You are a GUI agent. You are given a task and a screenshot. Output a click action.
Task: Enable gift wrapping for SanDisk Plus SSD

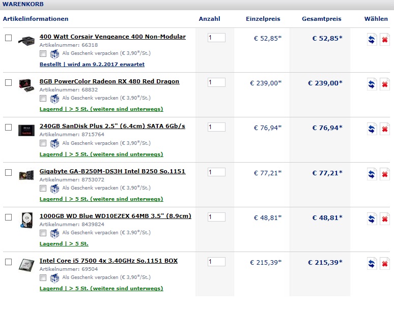click(43, 143)
